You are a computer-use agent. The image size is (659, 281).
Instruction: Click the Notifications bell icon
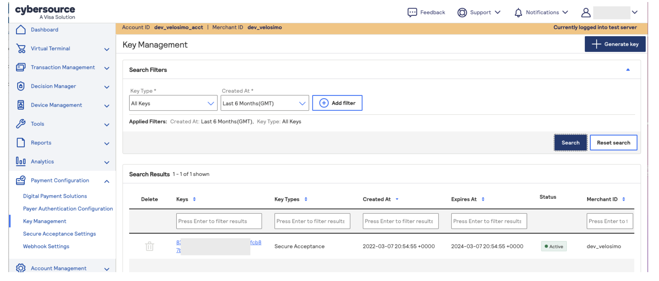(x=518, y=13)
